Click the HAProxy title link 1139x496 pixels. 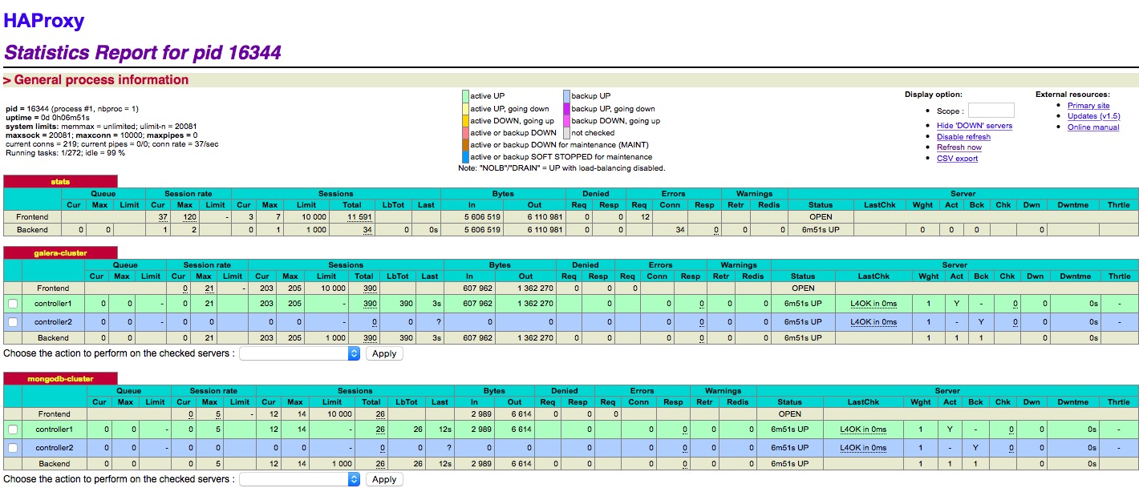click(43, 22)
